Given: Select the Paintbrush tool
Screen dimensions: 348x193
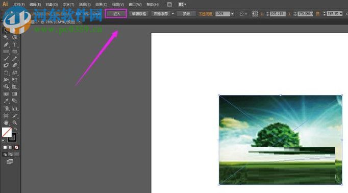Looking at the screenshot, I should point(6,58).
